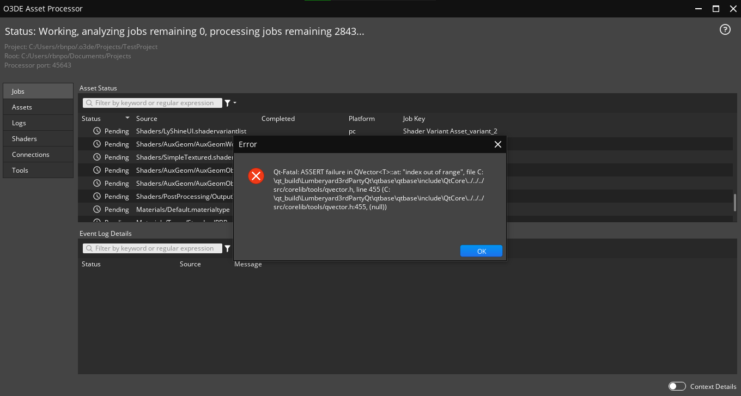Click the Event Log filter funnel icon
Viewport: 741px width, 396px height.
[228, 248]
